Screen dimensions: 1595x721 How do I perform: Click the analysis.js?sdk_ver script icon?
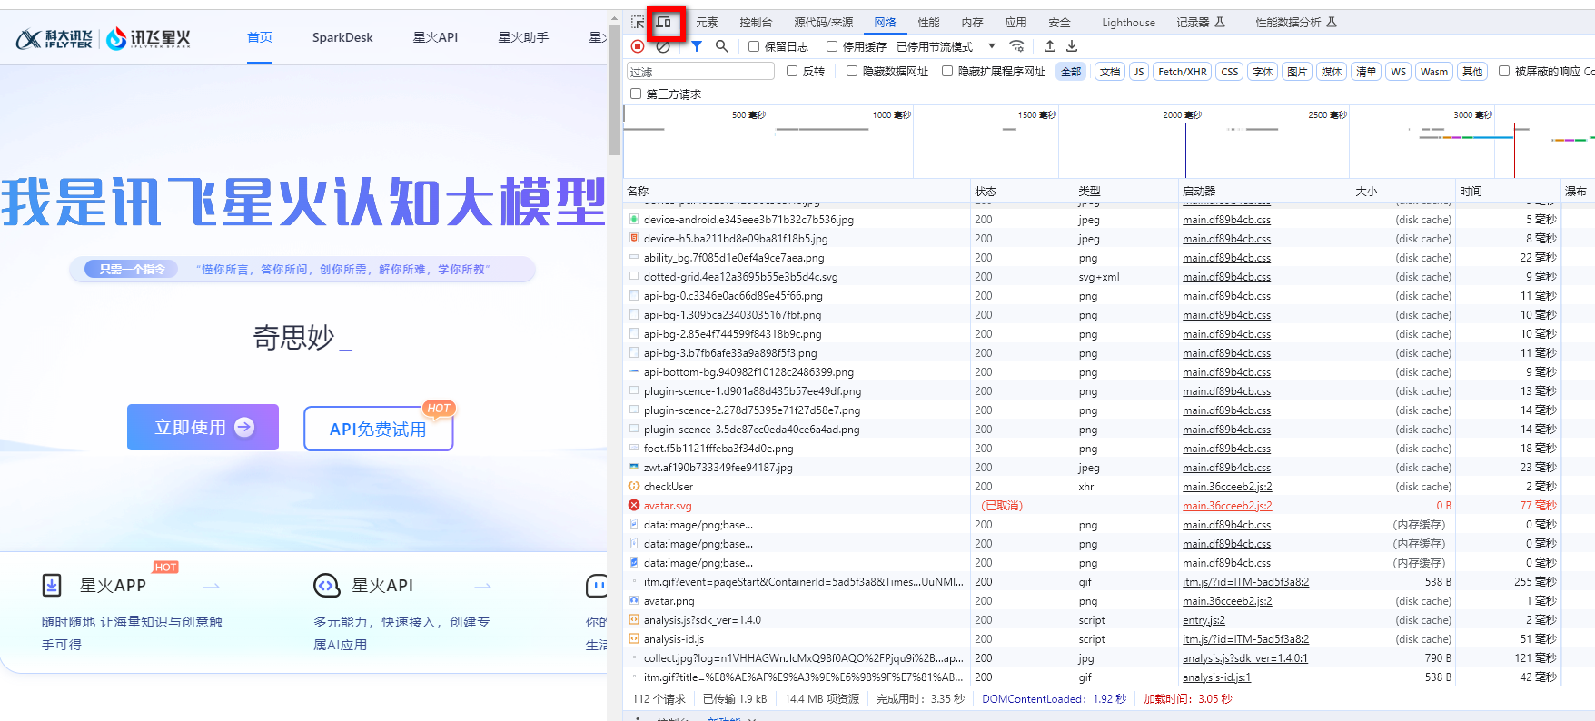(x=634, y=619)
